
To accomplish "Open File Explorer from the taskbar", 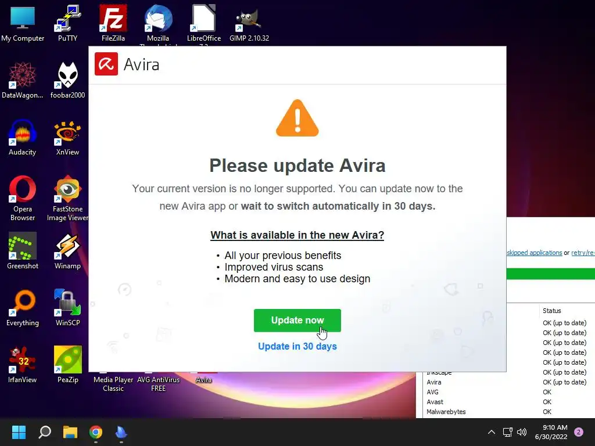I will click(70, 432).
